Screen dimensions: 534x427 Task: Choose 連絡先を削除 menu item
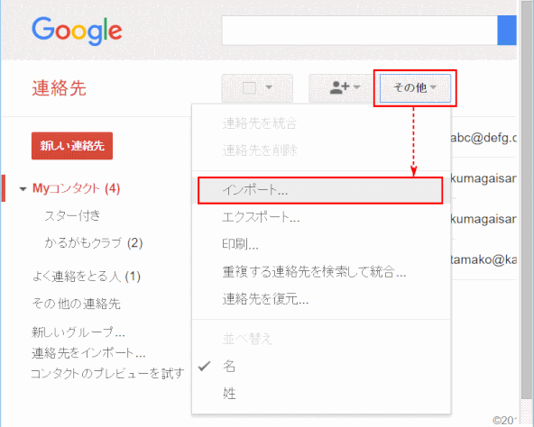(321, 150)
